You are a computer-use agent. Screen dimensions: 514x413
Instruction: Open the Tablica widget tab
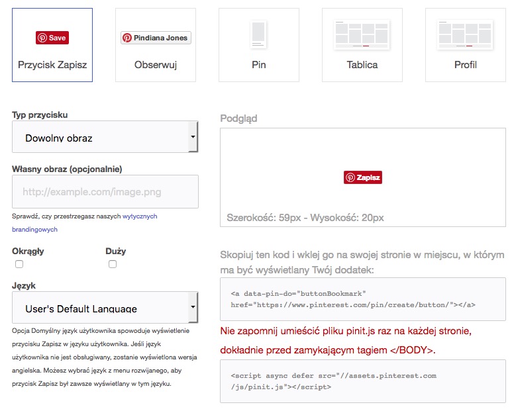[362, 65]
